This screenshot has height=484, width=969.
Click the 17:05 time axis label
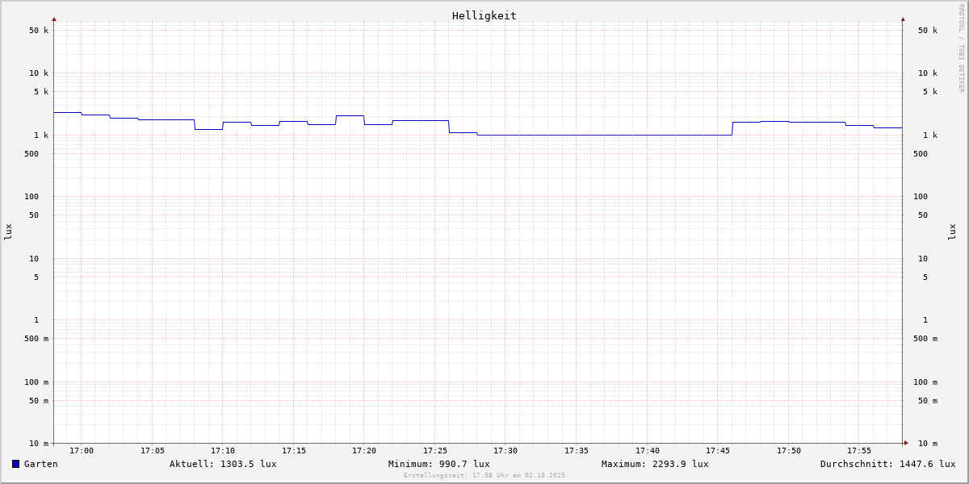pos(153,451)
